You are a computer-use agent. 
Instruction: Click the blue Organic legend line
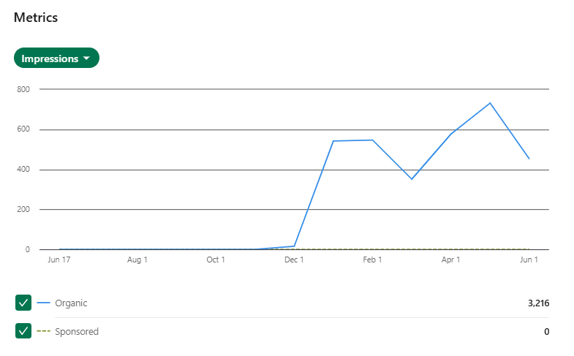(43, 303)
